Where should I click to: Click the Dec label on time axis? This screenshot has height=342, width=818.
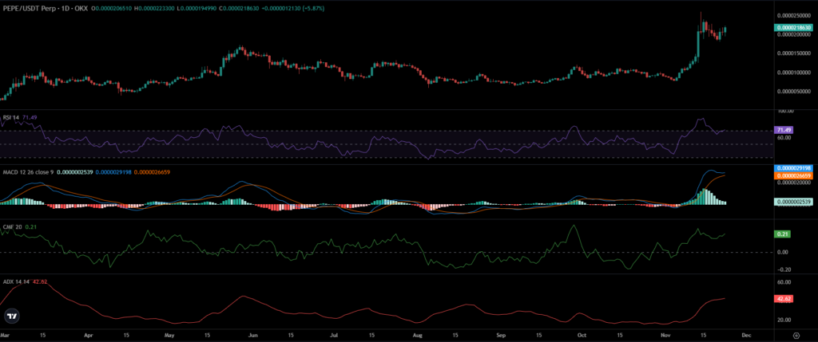tap(746, 336)
